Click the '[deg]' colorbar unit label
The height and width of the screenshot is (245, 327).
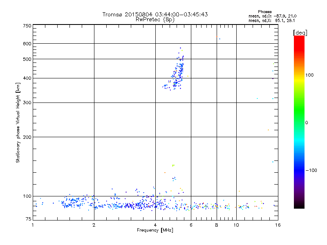coord(300,33)
